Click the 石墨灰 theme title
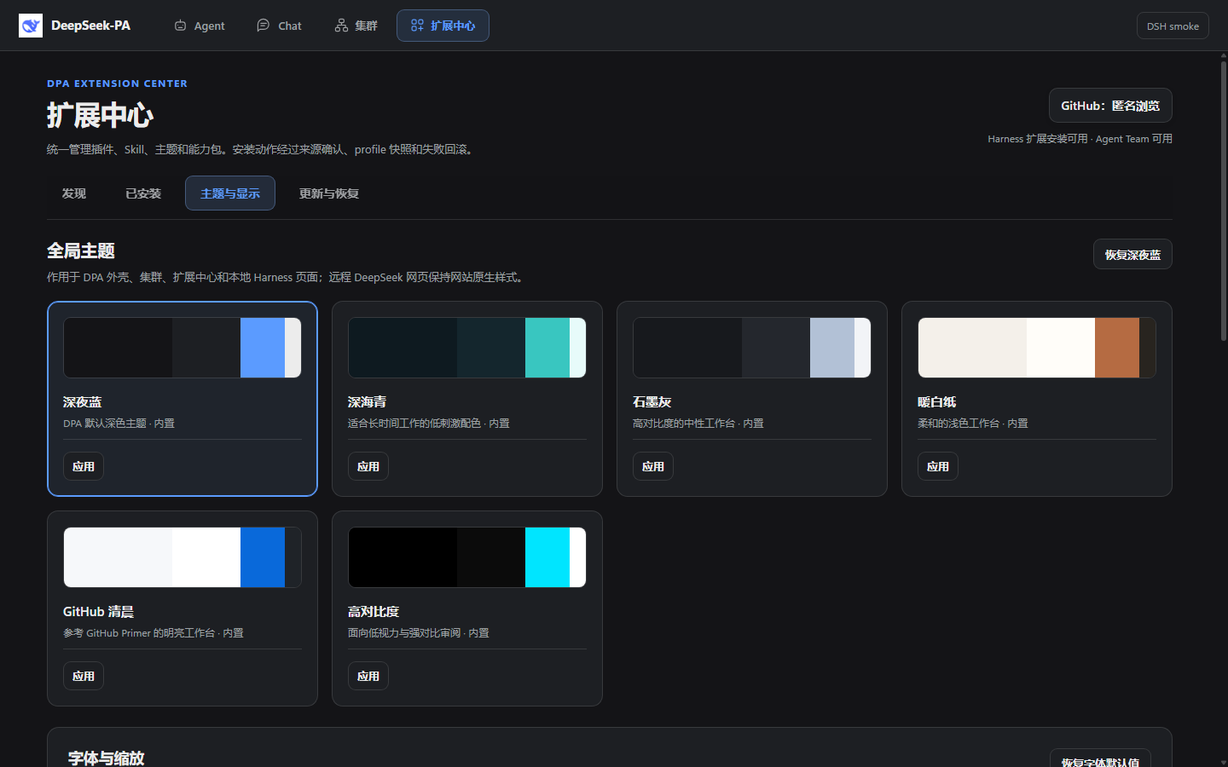 [652, 401]
